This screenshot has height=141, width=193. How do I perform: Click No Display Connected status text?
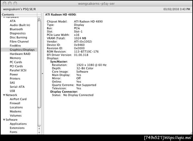(x=78, y=95)
